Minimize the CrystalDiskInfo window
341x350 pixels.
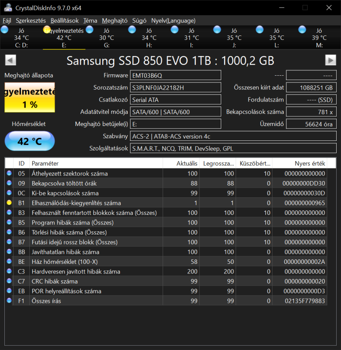click(282, 7)
